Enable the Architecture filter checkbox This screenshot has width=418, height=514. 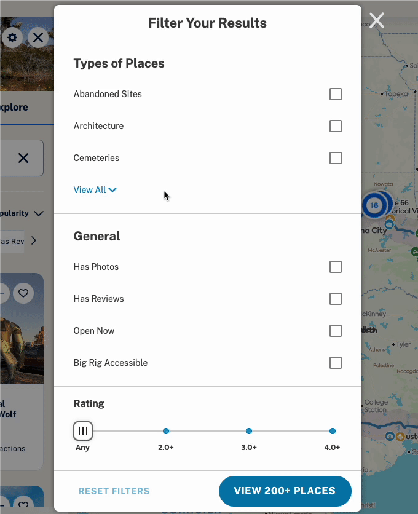[336, 126]
